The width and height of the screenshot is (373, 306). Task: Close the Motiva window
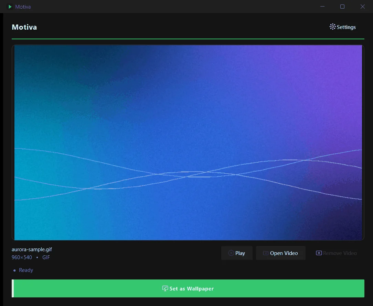(x=363, y=7)
